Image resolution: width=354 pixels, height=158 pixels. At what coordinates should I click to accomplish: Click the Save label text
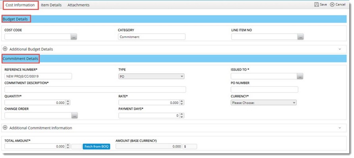pyautogui.click(x=323, y=4)
